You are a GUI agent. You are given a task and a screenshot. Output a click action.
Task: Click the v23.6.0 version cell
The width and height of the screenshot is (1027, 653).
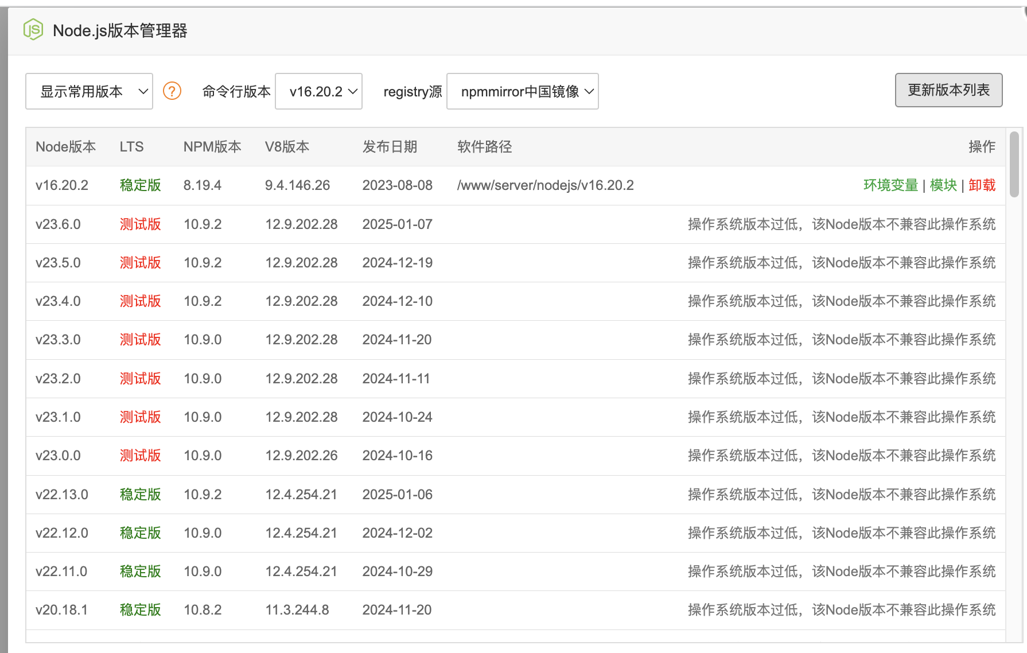click(58, 224)
